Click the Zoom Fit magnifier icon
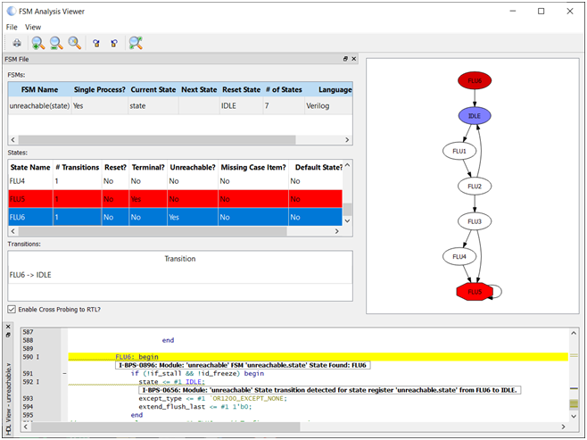 pos(75,43)
